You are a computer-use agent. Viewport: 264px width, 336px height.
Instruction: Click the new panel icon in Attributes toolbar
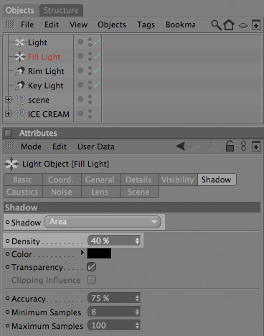pyautogui.click(x=256, y=146)
